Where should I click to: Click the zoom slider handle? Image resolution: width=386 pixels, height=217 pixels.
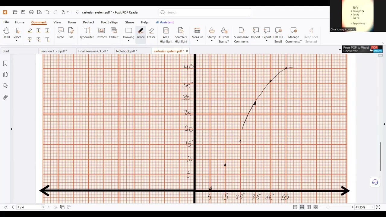tap(328, 207)
